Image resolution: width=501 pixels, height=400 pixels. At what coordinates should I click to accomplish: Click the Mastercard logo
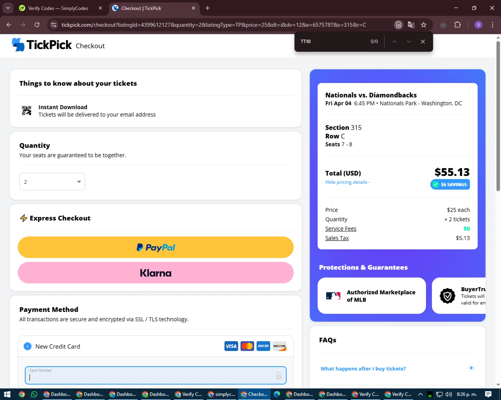pyautogui.click(x=247, y=346)
